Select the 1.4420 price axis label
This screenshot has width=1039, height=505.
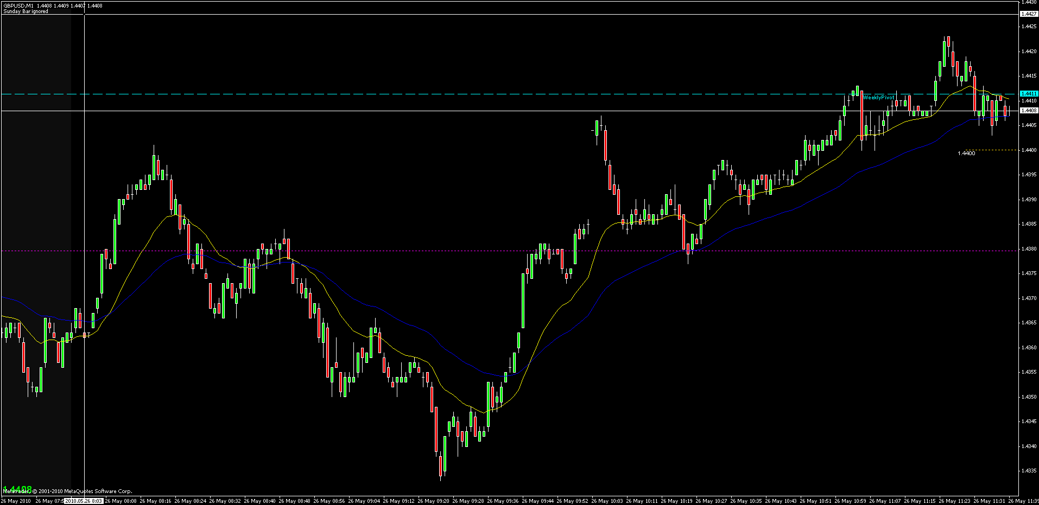[1029, 52]
